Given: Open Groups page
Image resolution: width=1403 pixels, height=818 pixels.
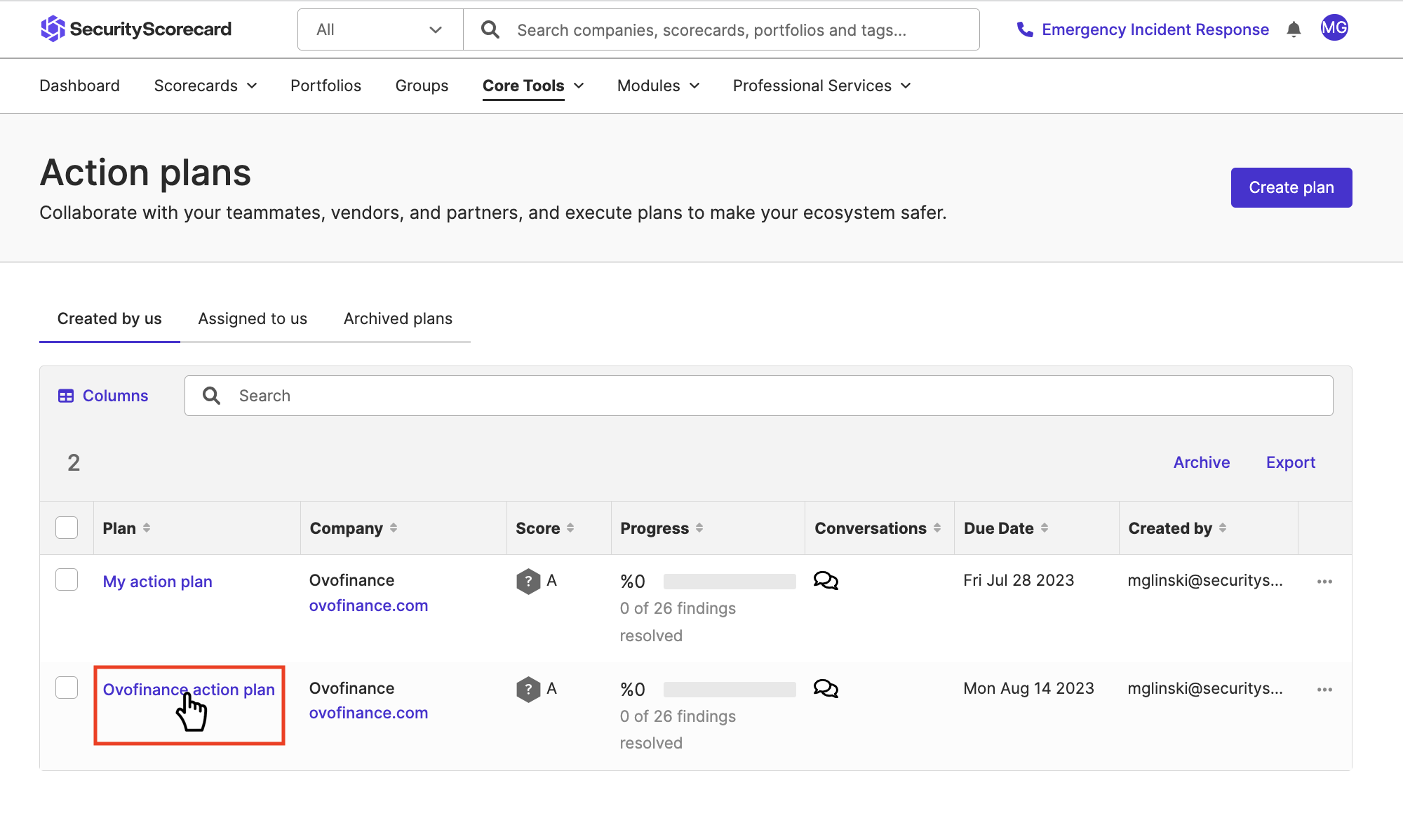Looking at the screenshot, I should [x=422, y=86].
